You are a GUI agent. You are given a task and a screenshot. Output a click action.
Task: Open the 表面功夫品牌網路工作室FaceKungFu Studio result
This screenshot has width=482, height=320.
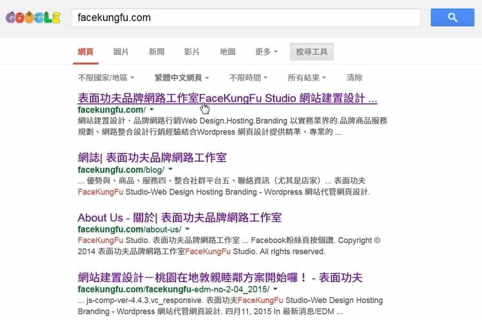point(228,98)
